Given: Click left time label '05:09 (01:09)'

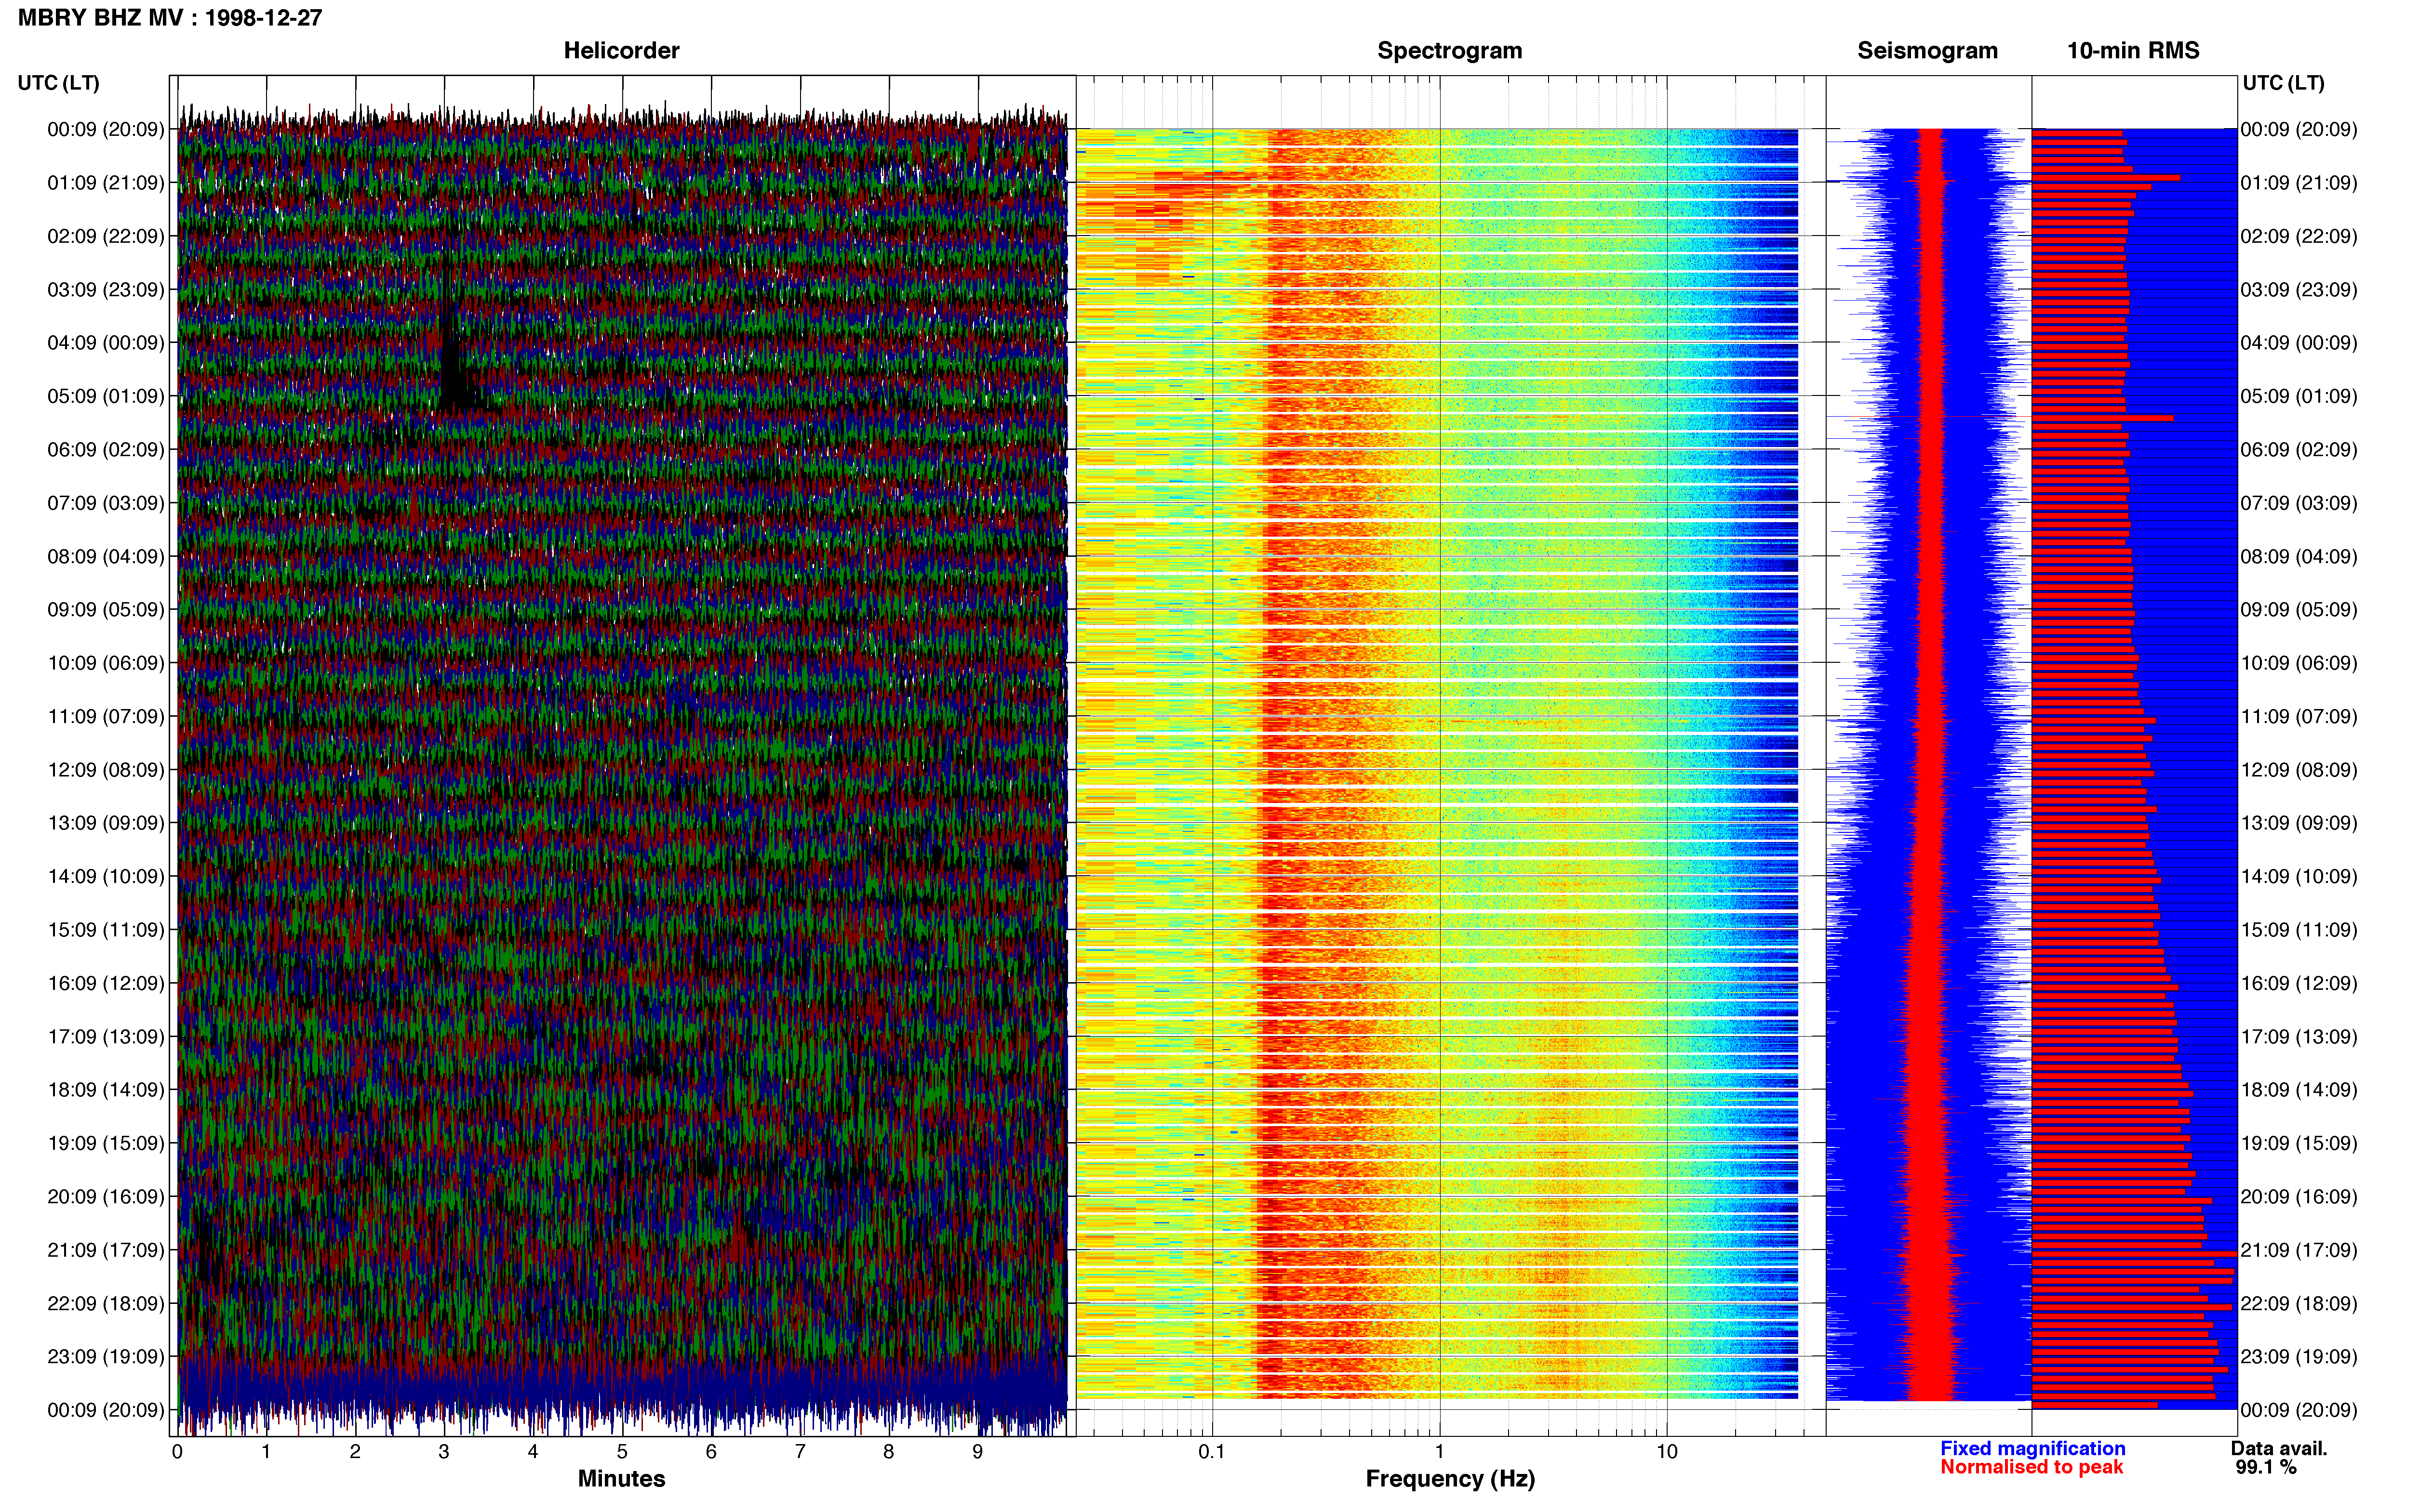Looking at the screenshot, I should pos(105,396).
